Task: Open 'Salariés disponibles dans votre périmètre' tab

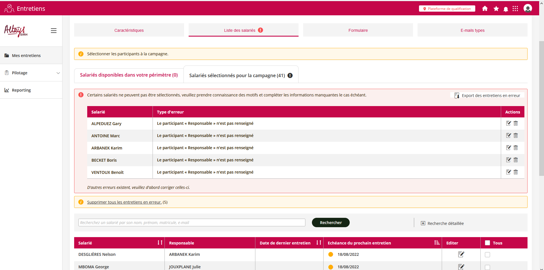Action: (129, 75)
